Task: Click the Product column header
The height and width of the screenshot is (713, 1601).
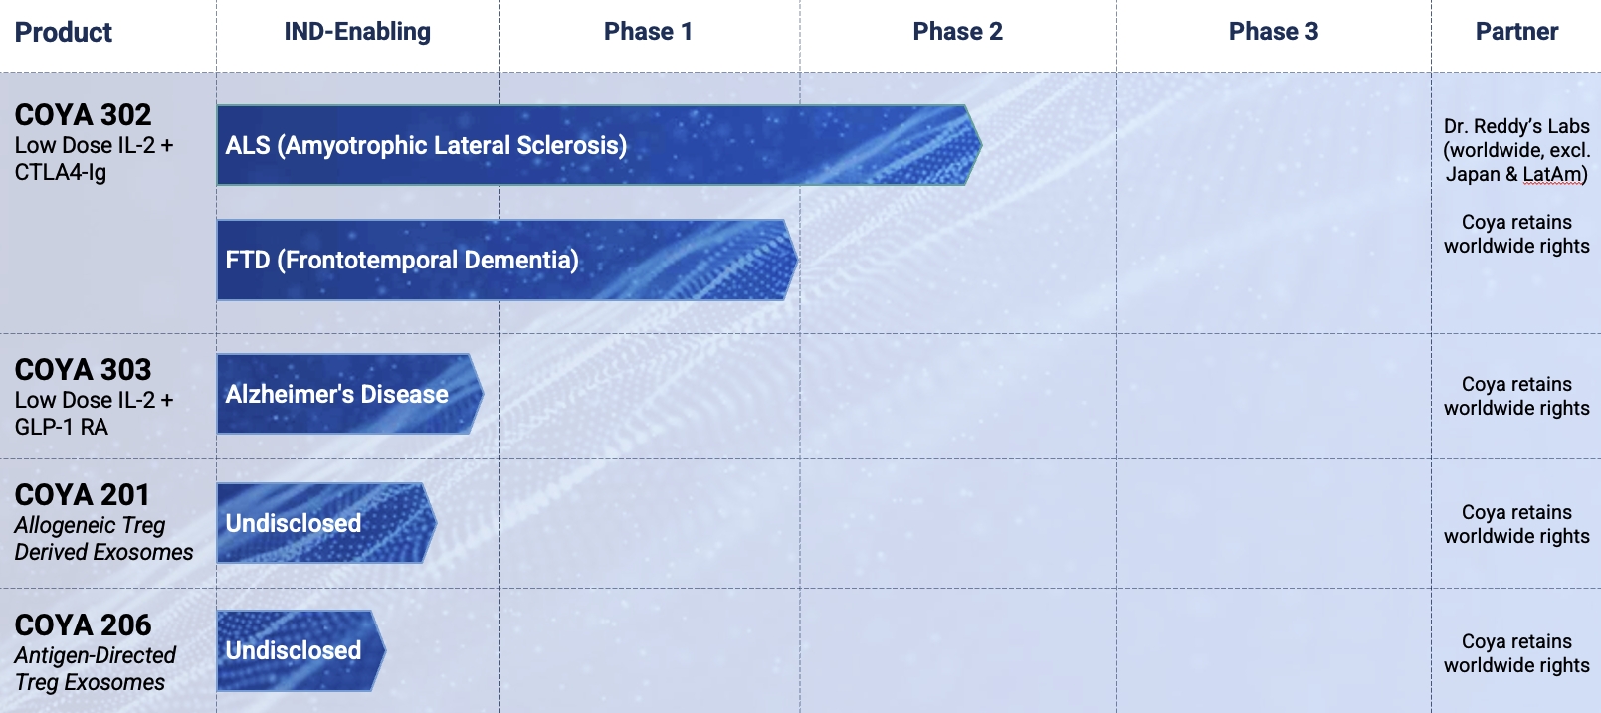Action: click(64, 33)
